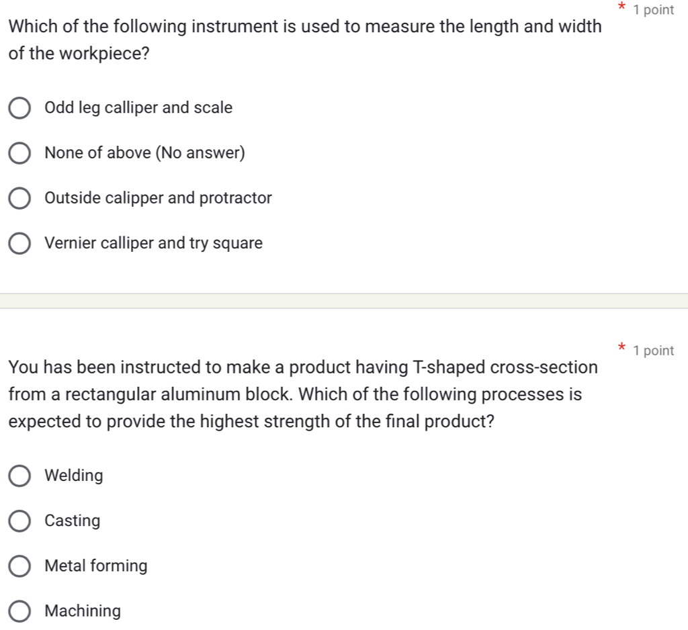Image resolution: width=688 pixels, height=630 pixels.
Task: Click the 'Machining' option label text
Action: [83, 611]
